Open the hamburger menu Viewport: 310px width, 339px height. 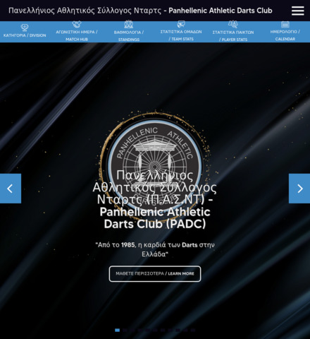[x=297, y=11]
